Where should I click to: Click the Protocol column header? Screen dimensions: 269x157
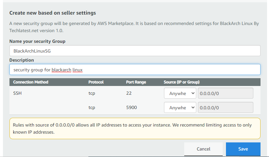(96, 82)
